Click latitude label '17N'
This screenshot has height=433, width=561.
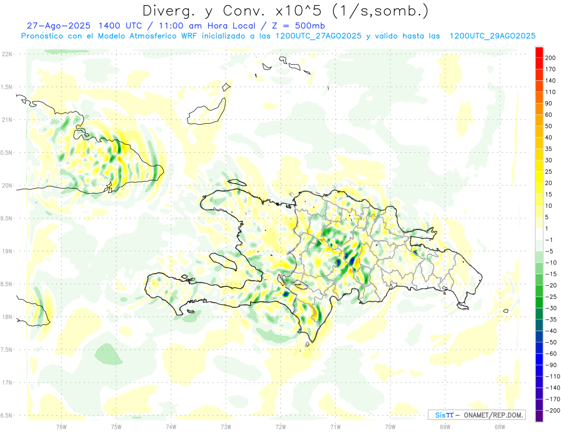click(x=7, y=383)
